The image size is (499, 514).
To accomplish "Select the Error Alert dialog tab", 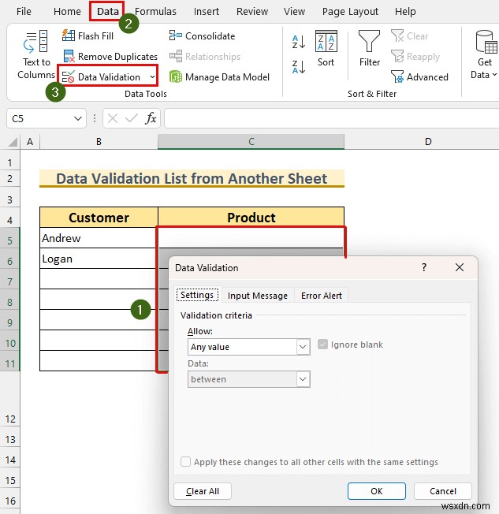I will 322,296.
